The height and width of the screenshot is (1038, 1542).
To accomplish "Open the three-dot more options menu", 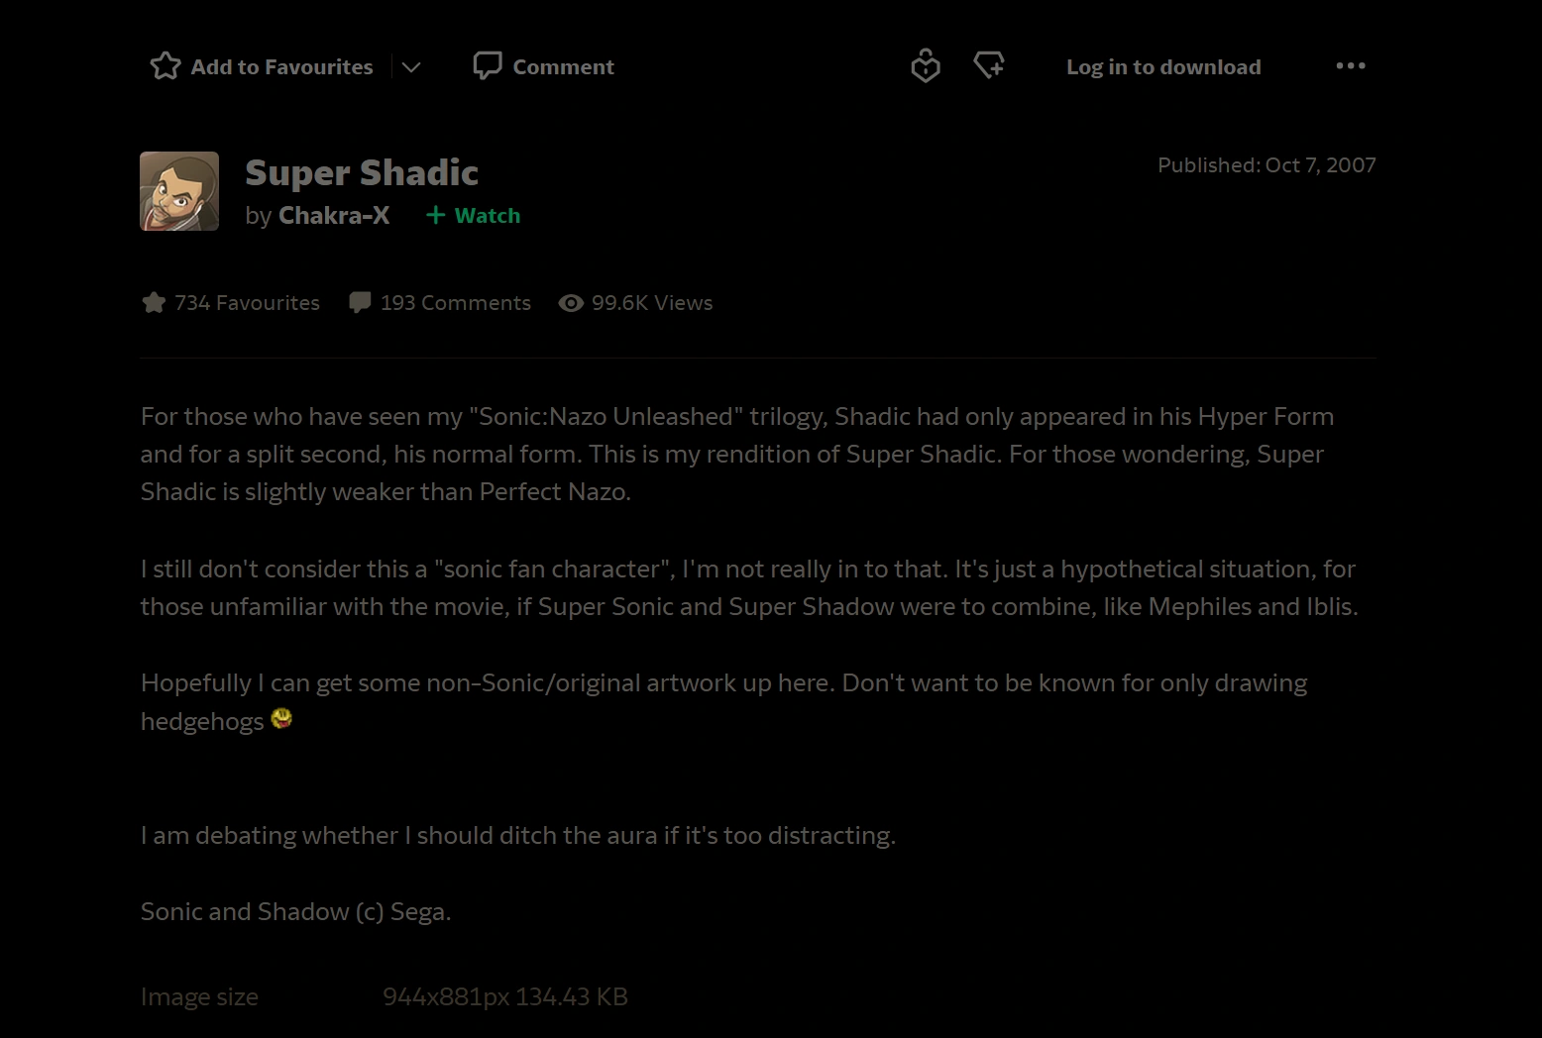I will pyautogui.click(x=1350, y=66).
